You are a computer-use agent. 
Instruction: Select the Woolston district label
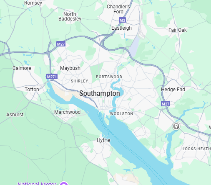click(122, 114)
